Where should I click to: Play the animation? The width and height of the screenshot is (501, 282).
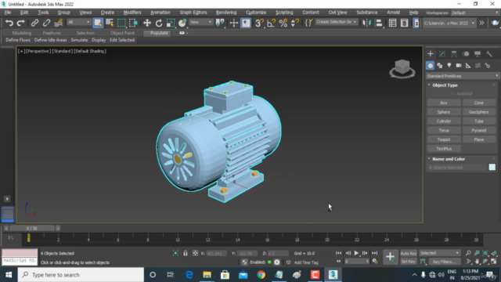pos(356,253)
